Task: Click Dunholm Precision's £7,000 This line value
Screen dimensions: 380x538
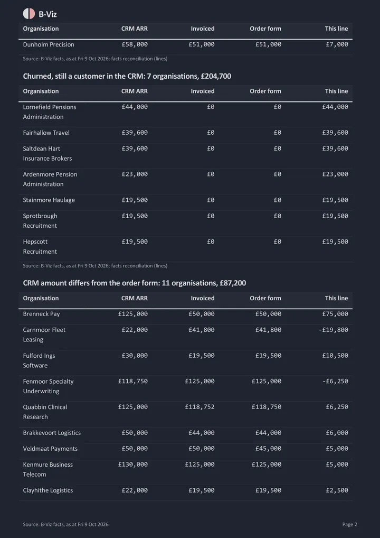Action: [337, 44]
